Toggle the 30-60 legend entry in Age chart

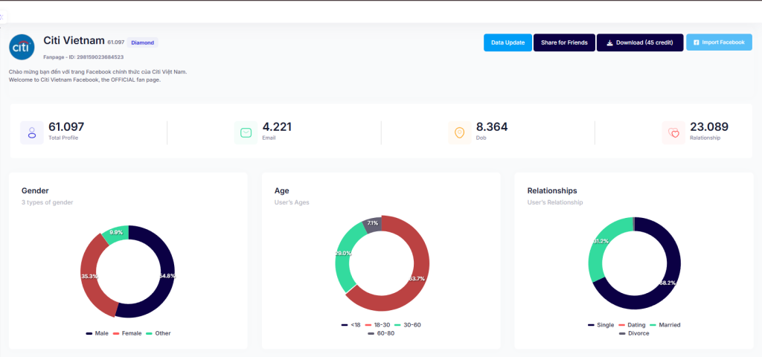pyautogui.click(x=407, y=324)
